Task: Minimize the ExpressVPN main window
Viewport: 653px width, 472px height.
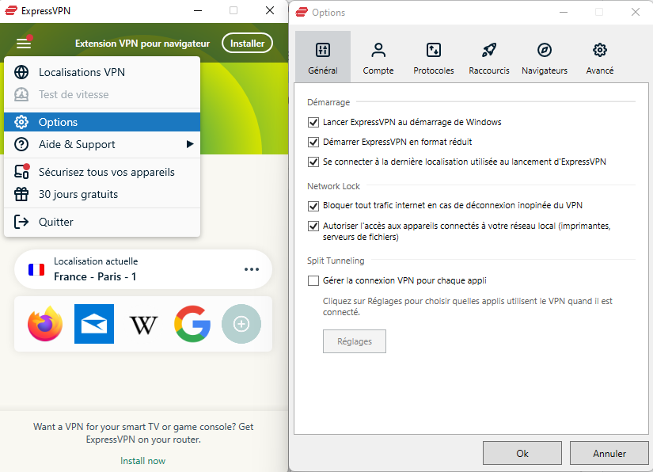Action: point(198,10)
